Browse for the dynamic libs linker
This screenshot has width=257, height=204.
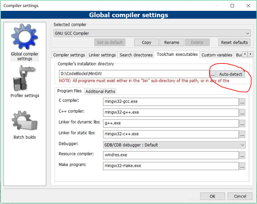tap(242, 123)
